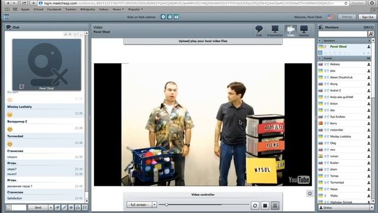Click the Reader button in address bar
Image resolution: width=378 pixels, height=213 pixels.
tap(357, 3)
